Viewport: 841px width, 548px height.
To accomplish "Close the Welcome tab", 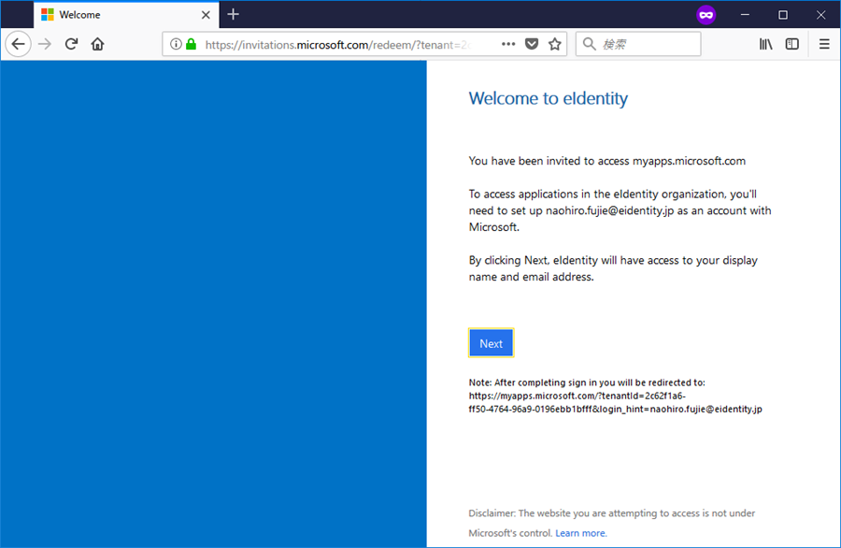I will [206, 15].
